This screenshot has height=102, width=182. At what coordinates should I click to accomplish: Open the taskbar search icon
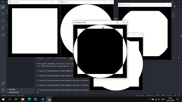tap(10, 99)
